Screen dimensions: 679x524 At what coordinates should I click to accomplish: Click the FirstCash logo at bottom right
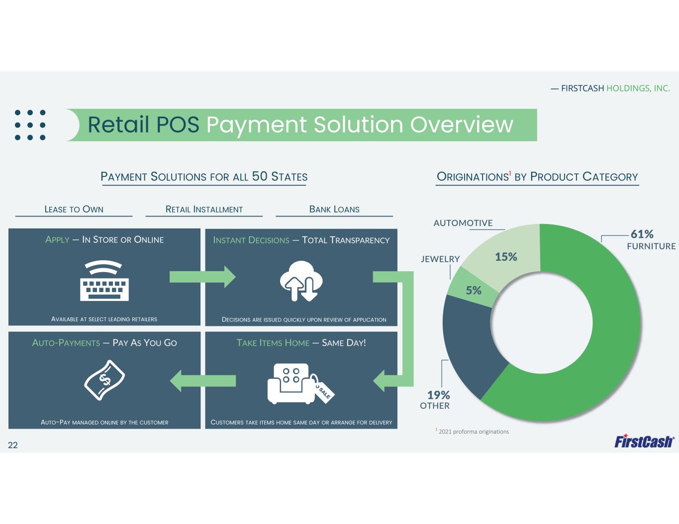(x=644, y=441)
